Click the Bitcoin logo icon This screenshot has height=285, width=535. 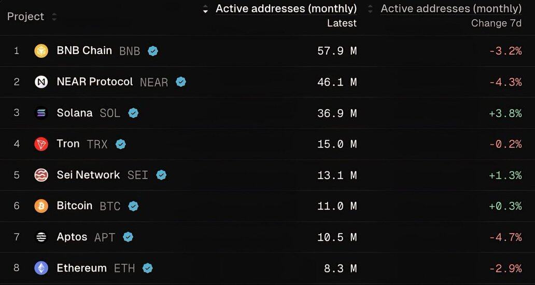pos(41,206)
